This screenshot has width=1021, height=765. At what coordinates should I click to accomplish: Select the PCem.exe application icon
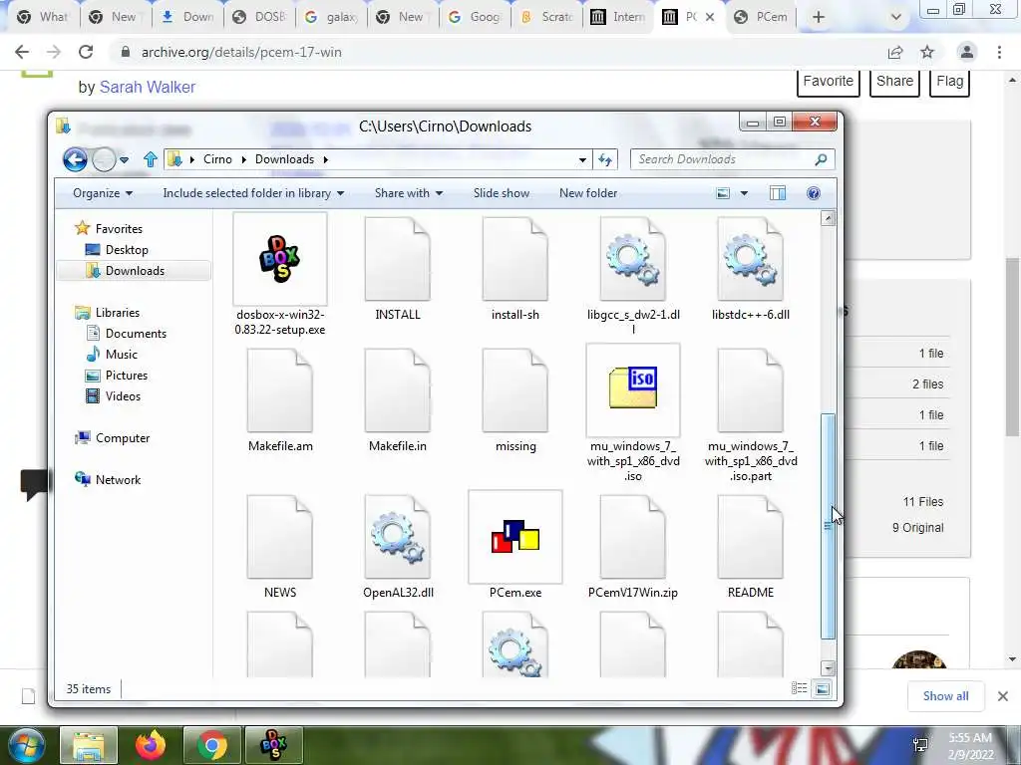click(515, 537)
